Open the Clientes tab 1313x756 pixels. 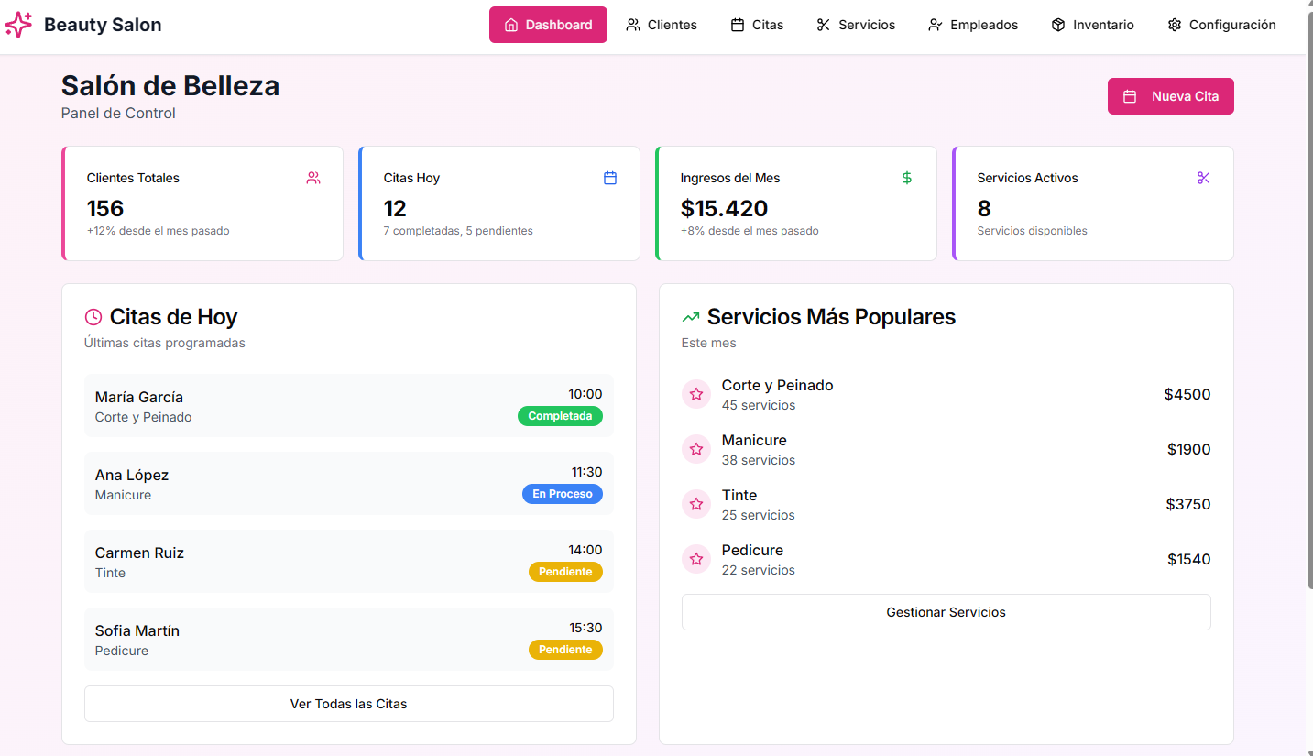click(662, 25)
